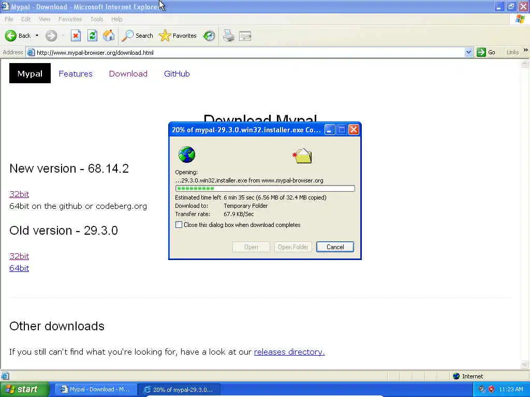This screenshot has height=397, width=530.
Task: Open the Download page link
Action: 128,73
